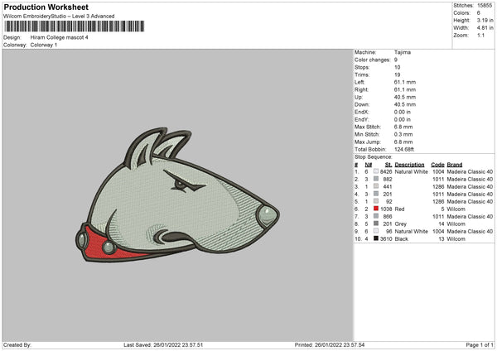The height and width of the screenshot is (351, 497).
Task: Select 'Grey' description in stop row 8
Action: click(x=400, y=224)
